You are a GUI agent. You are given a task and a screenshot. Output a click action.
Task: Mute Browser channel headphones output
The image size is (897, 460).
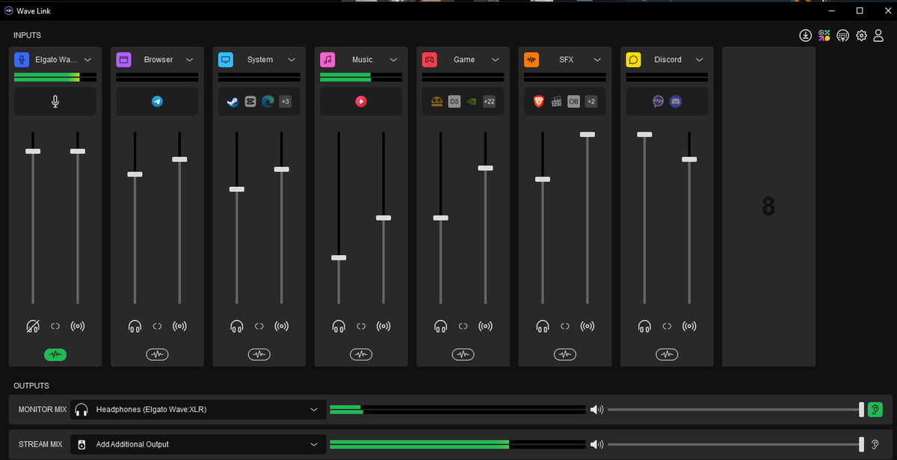click(x=135, y=326)
